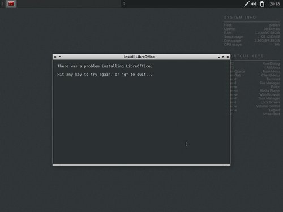Switch to workspace 2 in the panel

[x=124, y=4]
